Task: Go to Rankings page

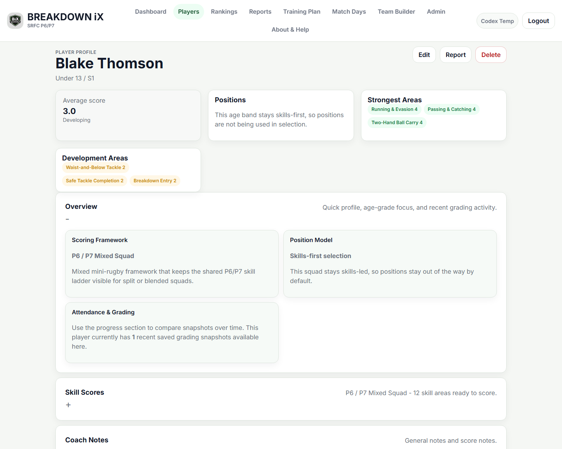Action: coord(224,12)
